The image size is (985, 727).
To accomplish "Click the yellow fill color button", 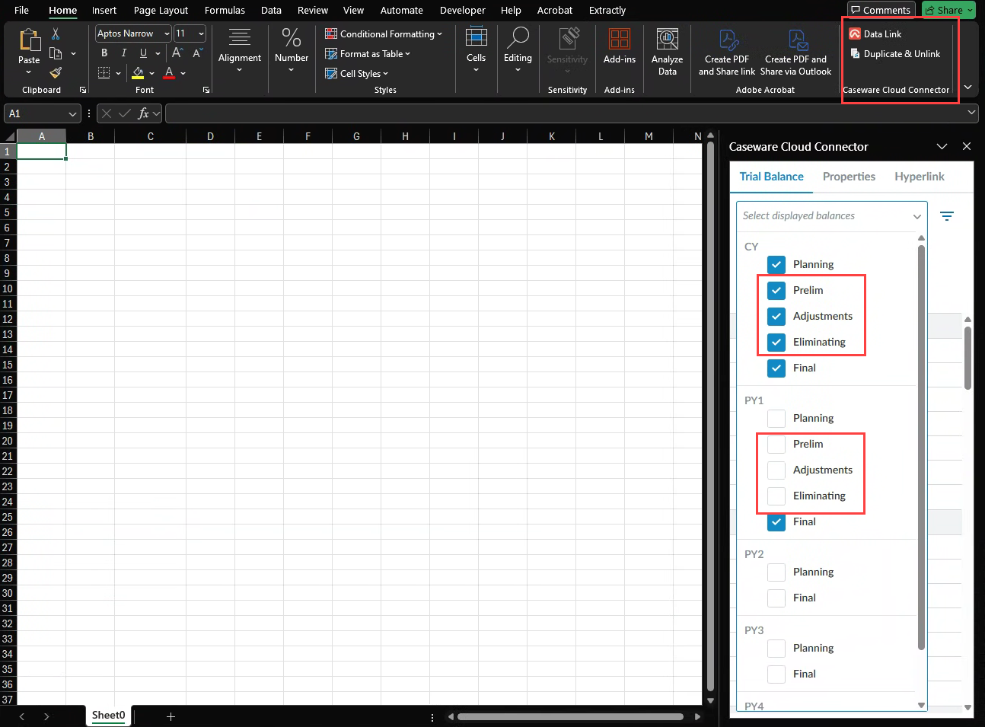I will [x=138, y=73].
